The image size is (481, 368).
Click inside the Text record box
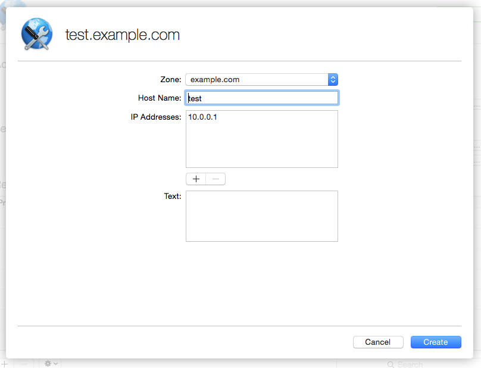[x=262, y=216]
